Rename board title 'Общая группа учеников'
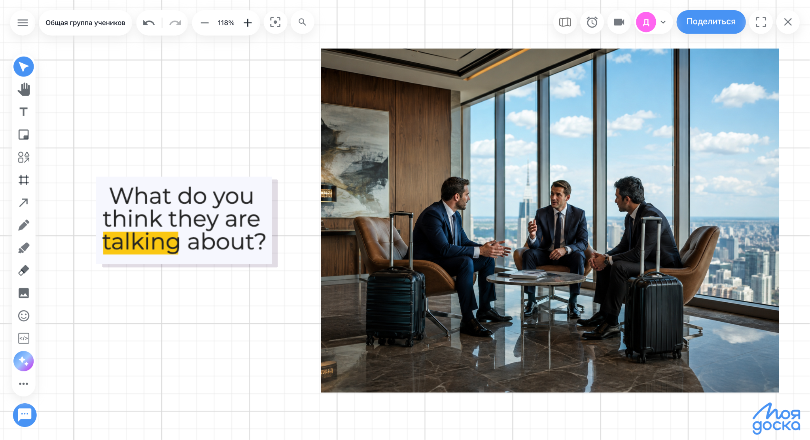Screen dimensions: 810x440 pyautogui.click(x=85, y=23)
